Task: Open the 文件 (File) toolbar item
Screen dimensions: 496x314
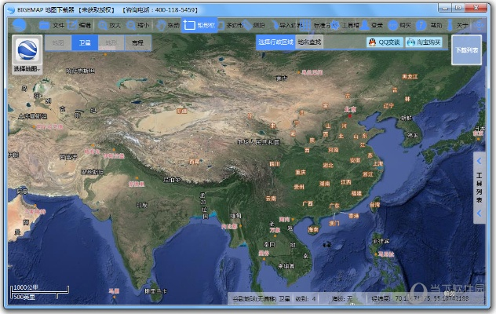Action: pyautogui.click(x=54, y=25)
